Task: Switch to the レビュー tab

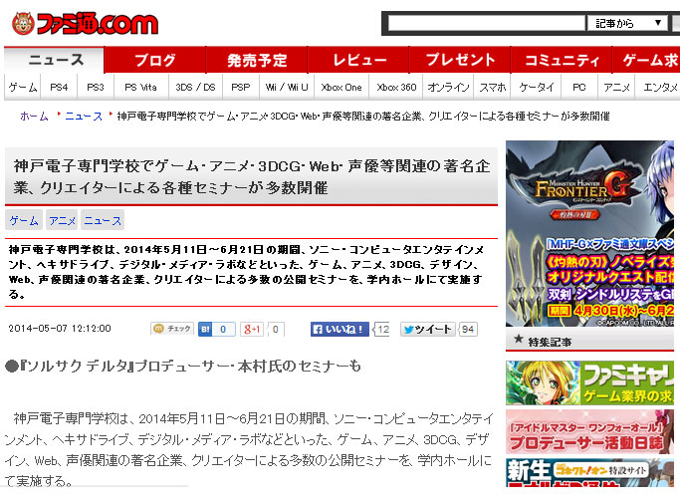Action: [358, 60]
